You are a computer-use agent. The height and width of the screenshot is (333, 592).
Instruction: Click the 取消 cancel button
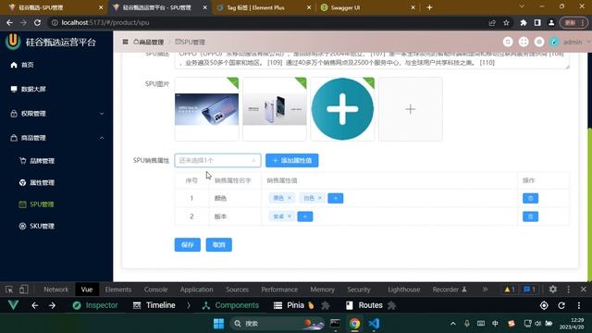219,245
